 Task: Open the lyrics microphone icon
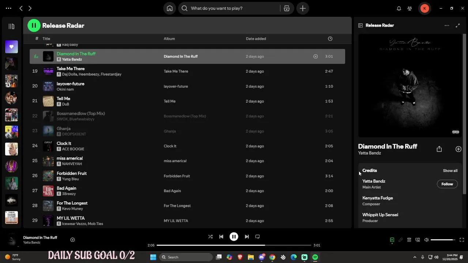(401, 240)
